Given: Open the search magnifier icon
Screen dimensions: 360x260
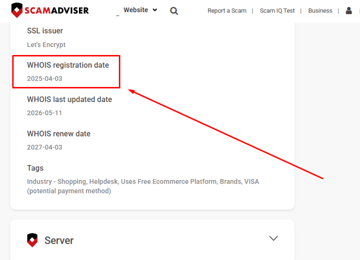Looking at the screenshot, I should (x=174, y=11).
